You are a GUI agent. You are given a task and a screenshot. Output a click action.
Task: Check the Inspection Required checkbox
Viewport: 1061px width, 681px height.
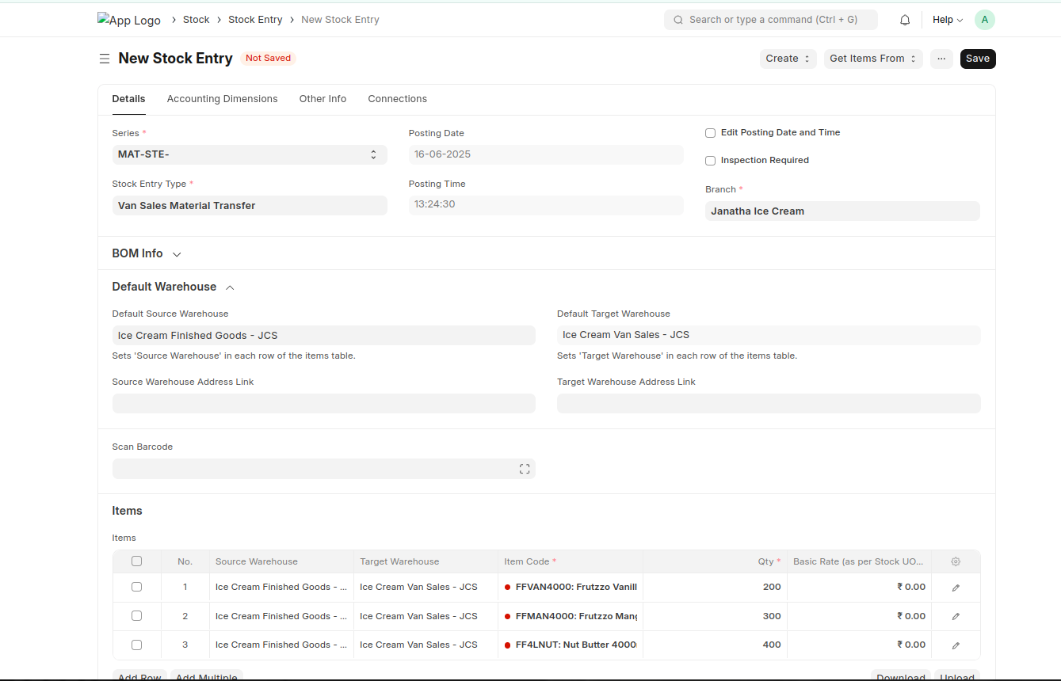pyautogui.click(x=711, y=161)
